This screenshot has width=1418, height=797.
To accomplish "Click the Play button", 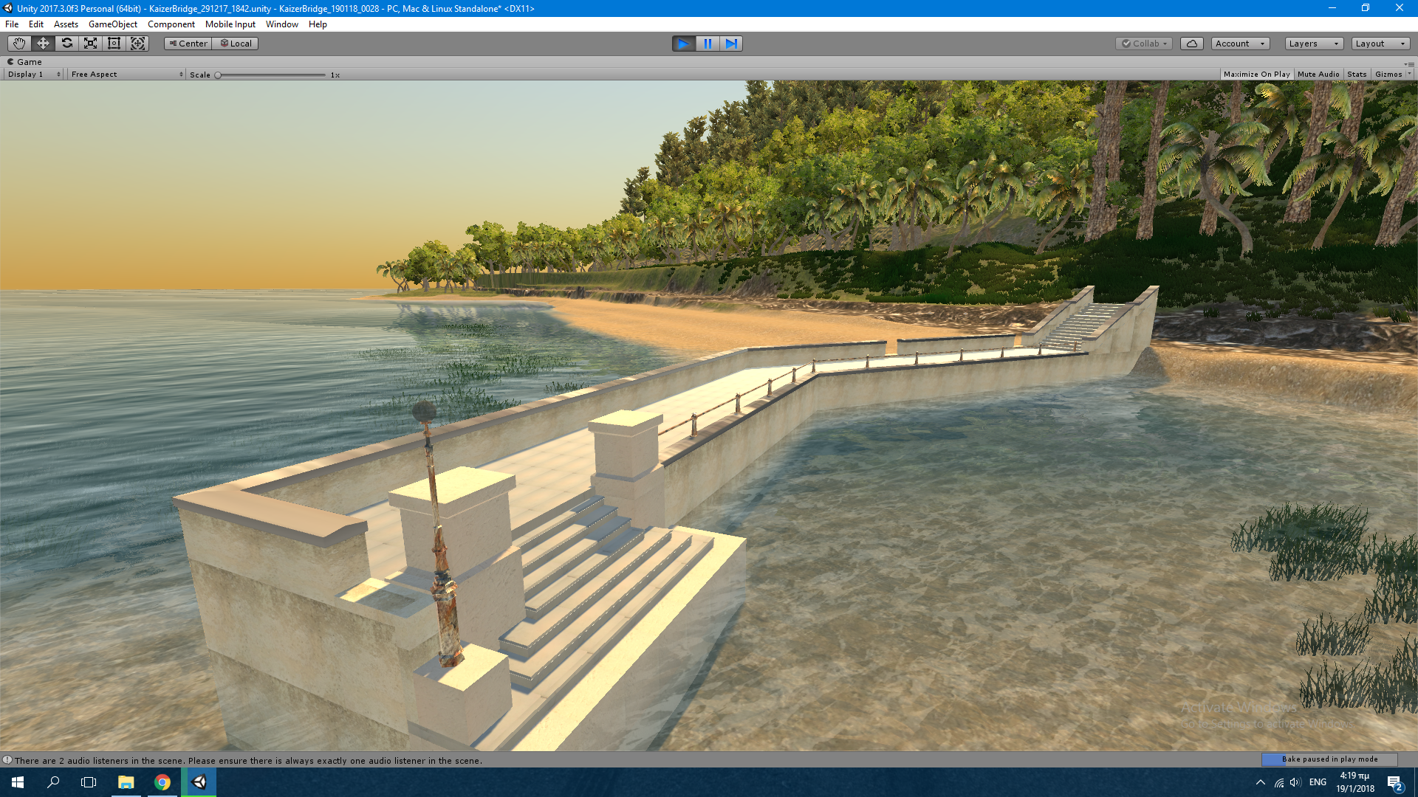I will pyautogui.click(x=684, y=44).
